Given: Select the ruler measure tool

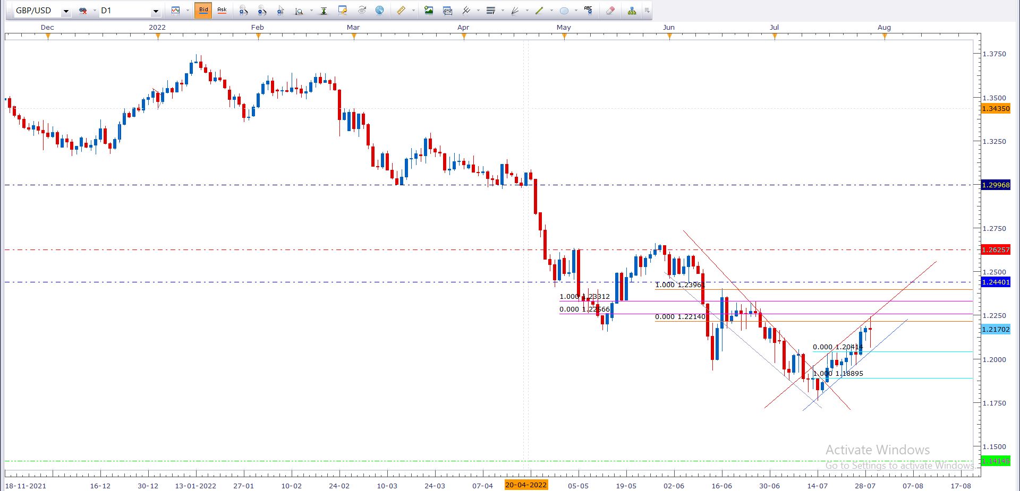Looking at the screenshot, I should pos(401,11).
